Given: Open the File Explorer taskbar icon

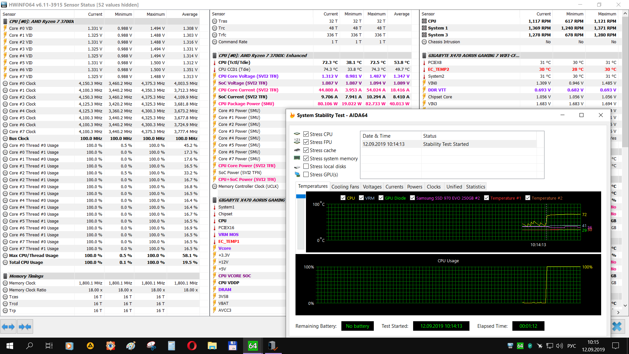Looking at the screenshot, I should (x=212, y=345).
